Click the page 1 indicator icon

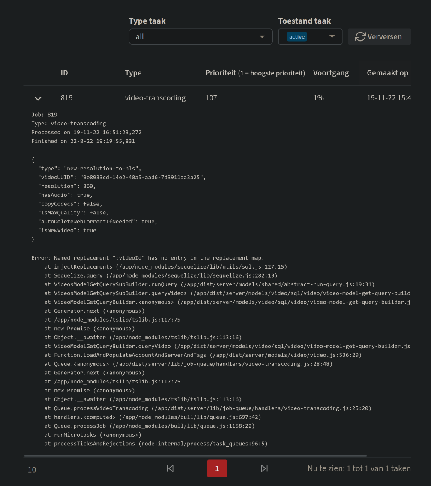tap(217, 468)
